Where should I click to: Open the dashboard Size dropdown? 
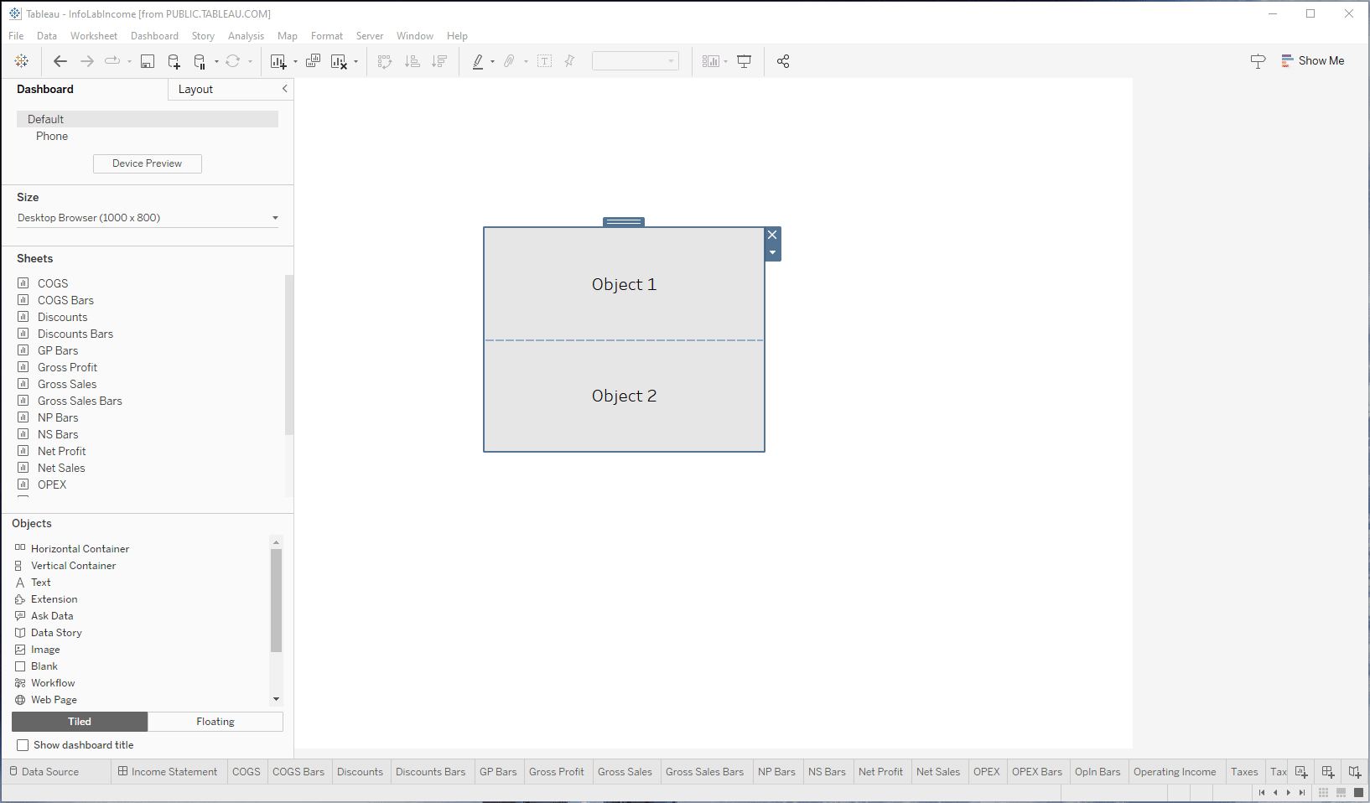tap(148, 218)
